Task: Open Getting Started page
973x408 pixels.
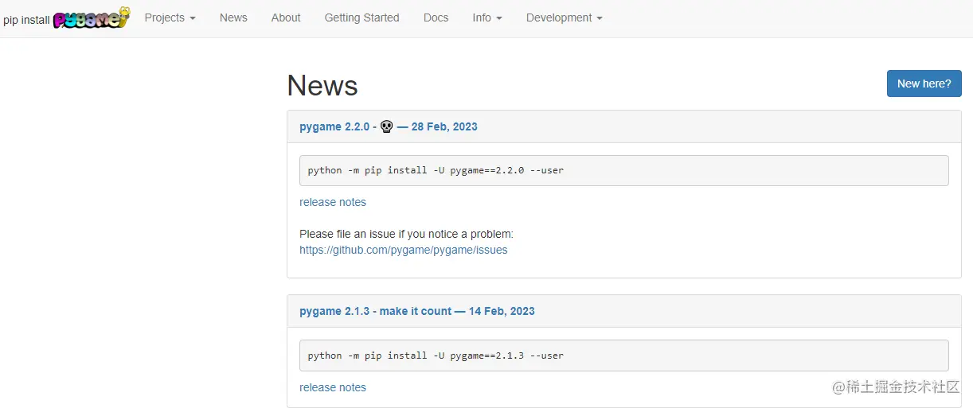Action: click(362, 17)
